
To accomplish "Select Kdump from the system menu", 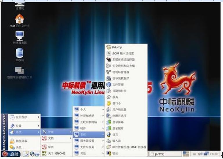I will [117, 47].
